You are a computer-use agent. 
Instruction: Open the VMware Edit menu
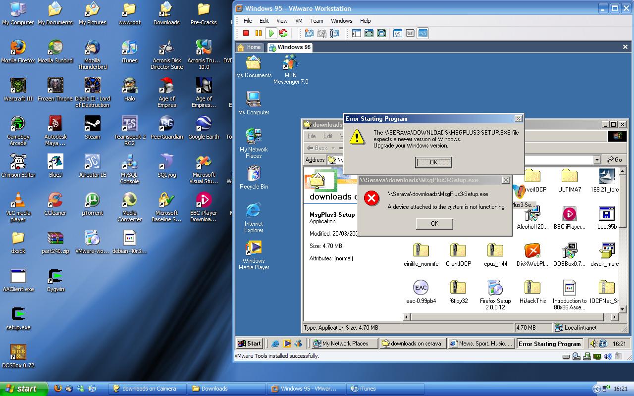click(x=264, y=21)
